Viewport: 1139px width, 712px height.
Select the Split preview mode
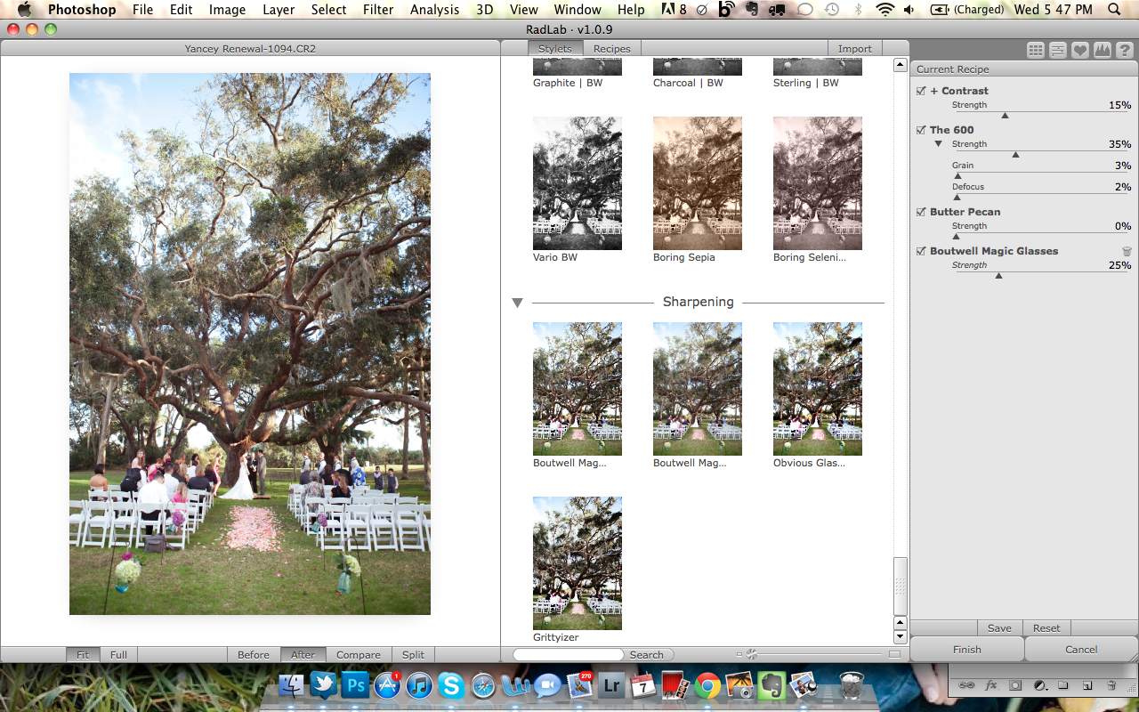pos(413,655)
